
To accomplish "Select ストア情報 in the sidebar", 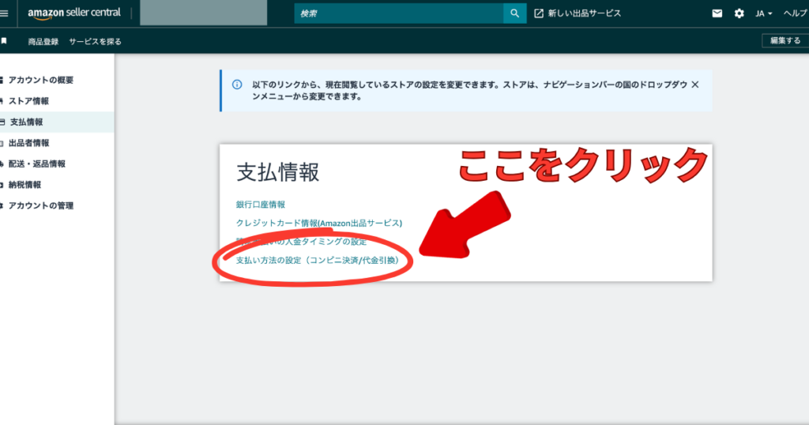I will 29,101.
